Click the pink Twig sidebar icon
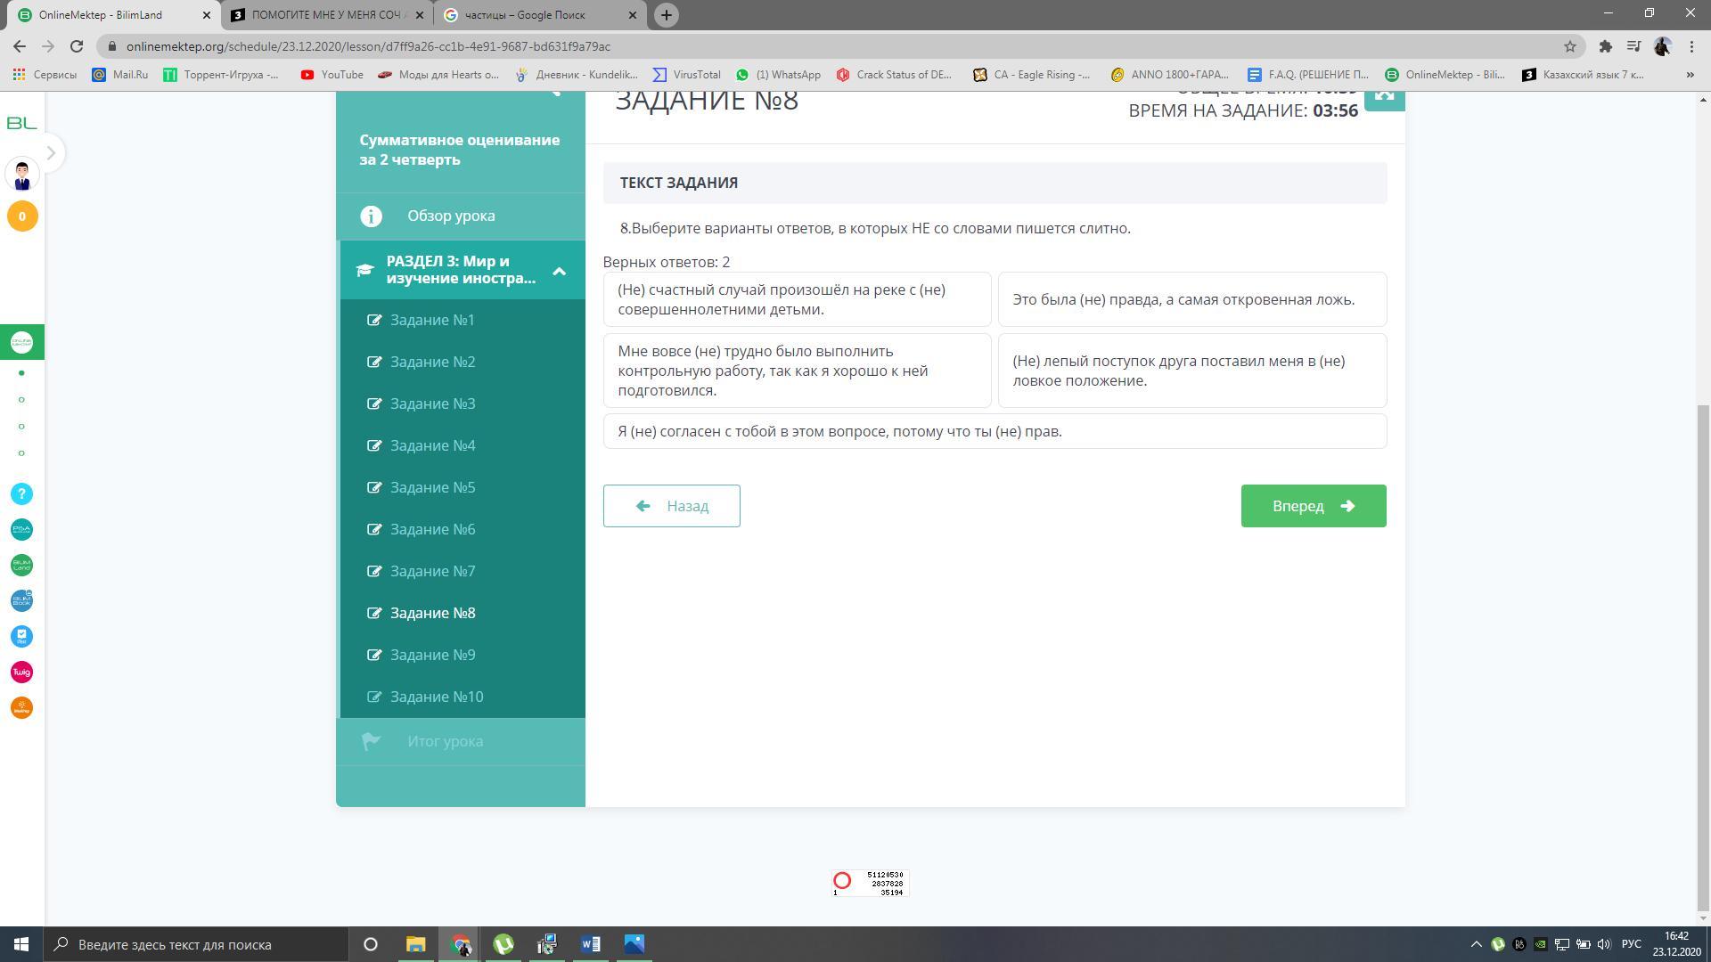 pos(22,673)
